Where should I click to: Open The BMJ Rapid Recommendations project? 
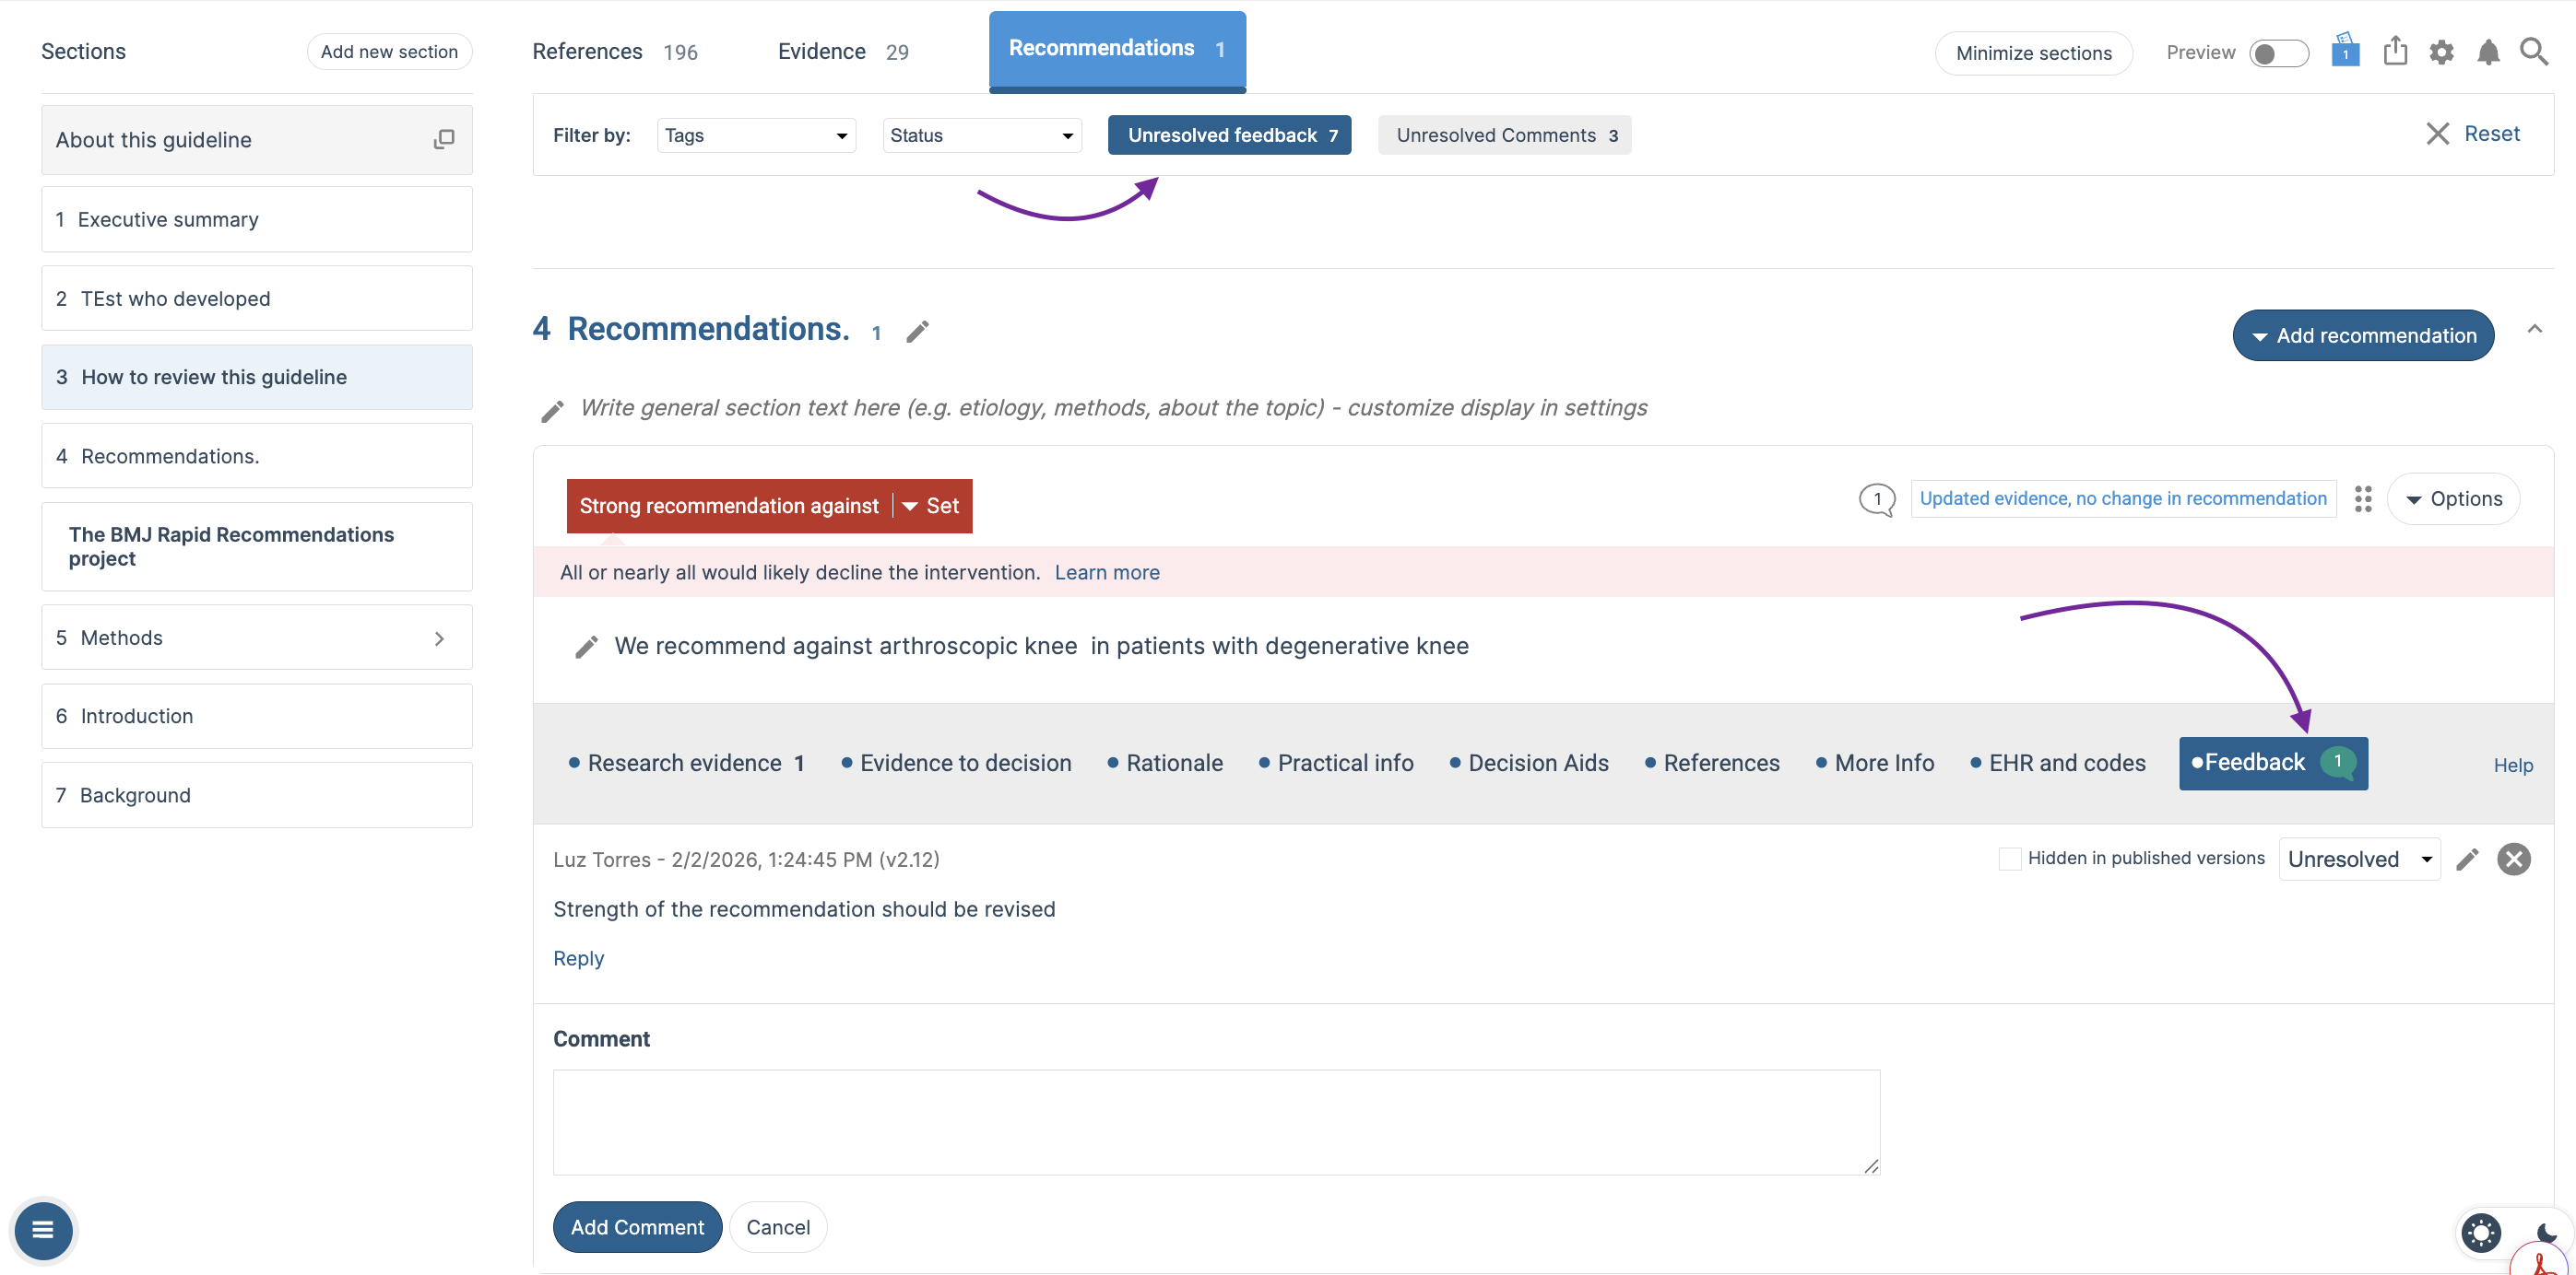pyautogui.click(x=257, y=547)
